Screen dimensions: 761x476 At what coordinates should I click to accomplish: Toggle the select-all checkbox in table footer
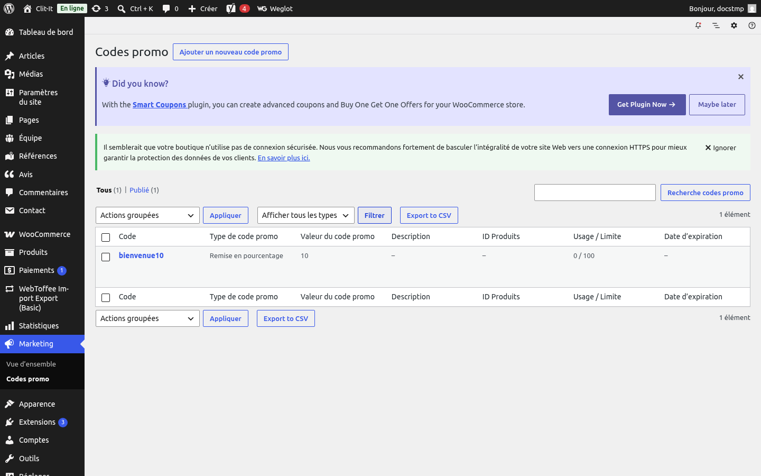coord(106,298)
